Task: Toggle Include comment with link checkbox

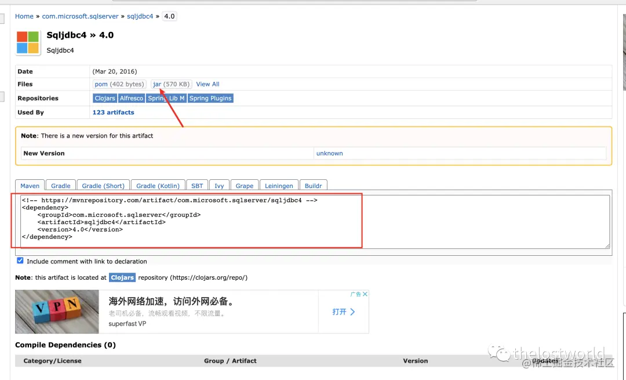Action: (20, 260)
